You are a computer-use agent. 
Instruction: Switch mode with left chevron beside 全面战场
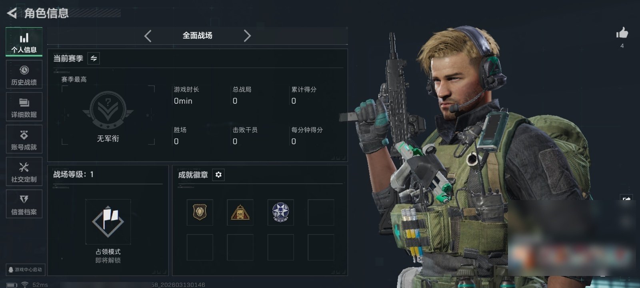coord(148,36)
